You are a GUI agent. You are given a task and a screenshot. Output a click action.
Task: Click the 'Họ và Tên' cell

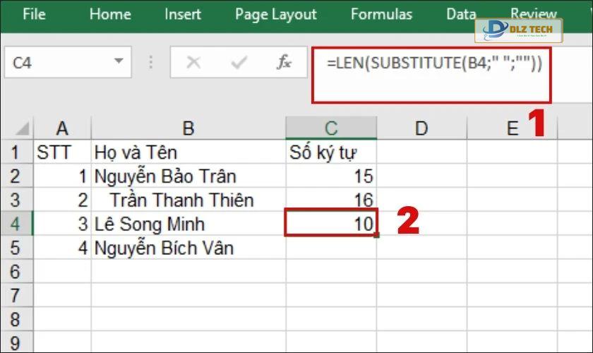pos(188,152)
